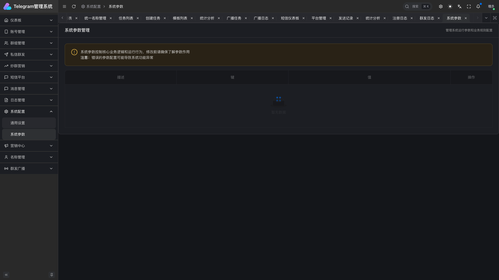Image resolution: width=499 pixels, height=280 pixels.
Task: Select 通用设置 in the sidebar
Action: tap(18, 123)
